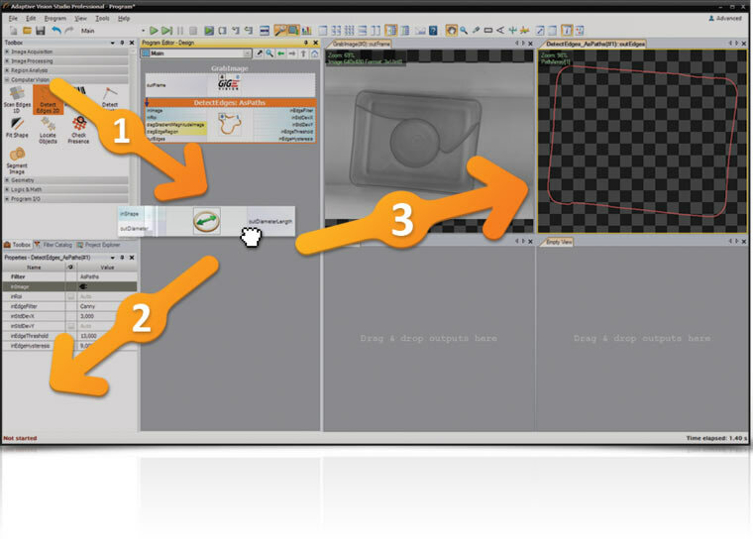Click the inStdDevX 3,000 value
Viewport: 753px width, 543px height.
pos(87,316)
